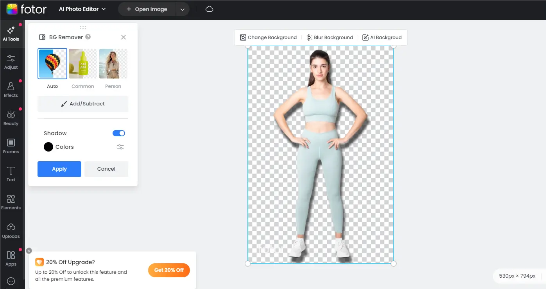This screenshot has height=289, width=546.
Task: Open shadow settings sliders icon
Action: pos(120,147)
